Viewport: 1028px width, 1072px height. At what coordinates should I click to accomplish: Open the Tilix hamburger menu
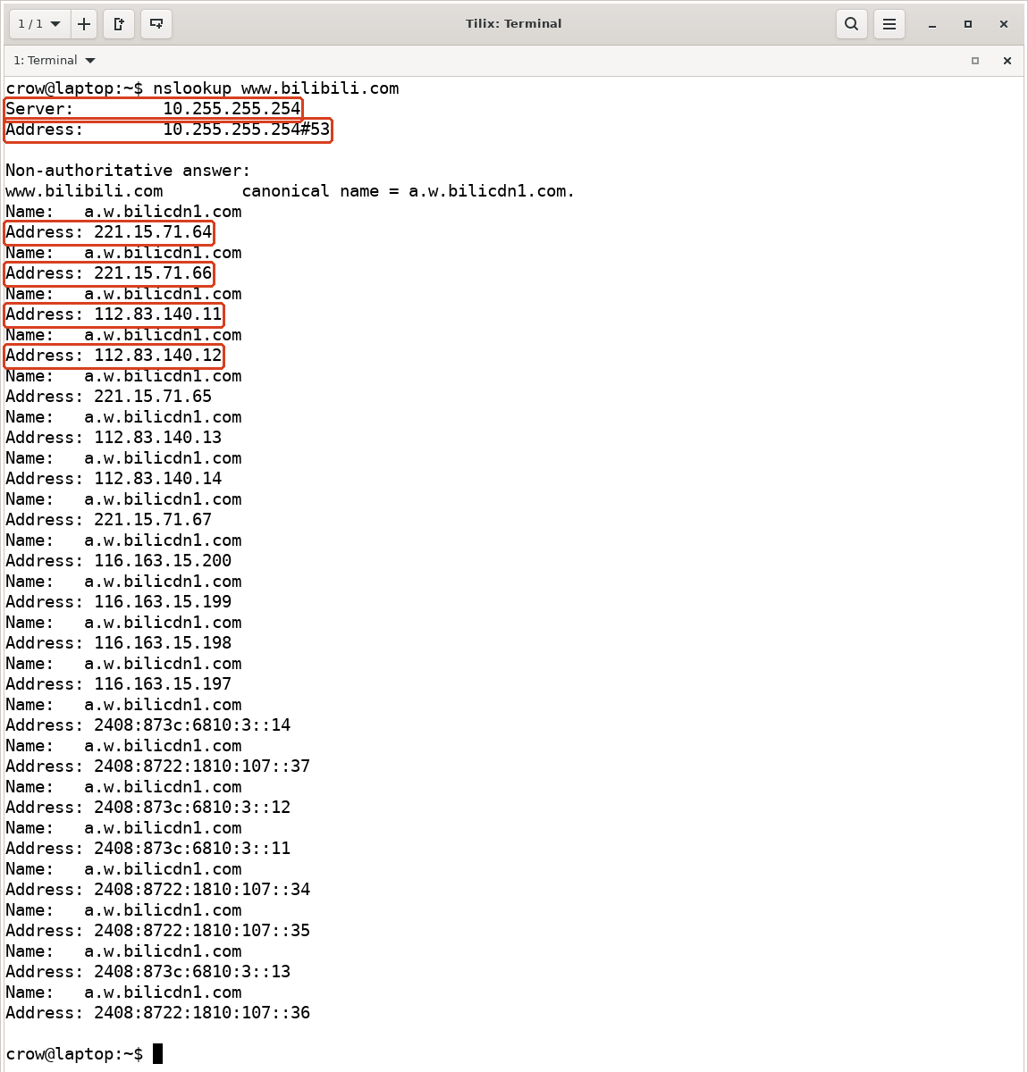tap(889, 24)
